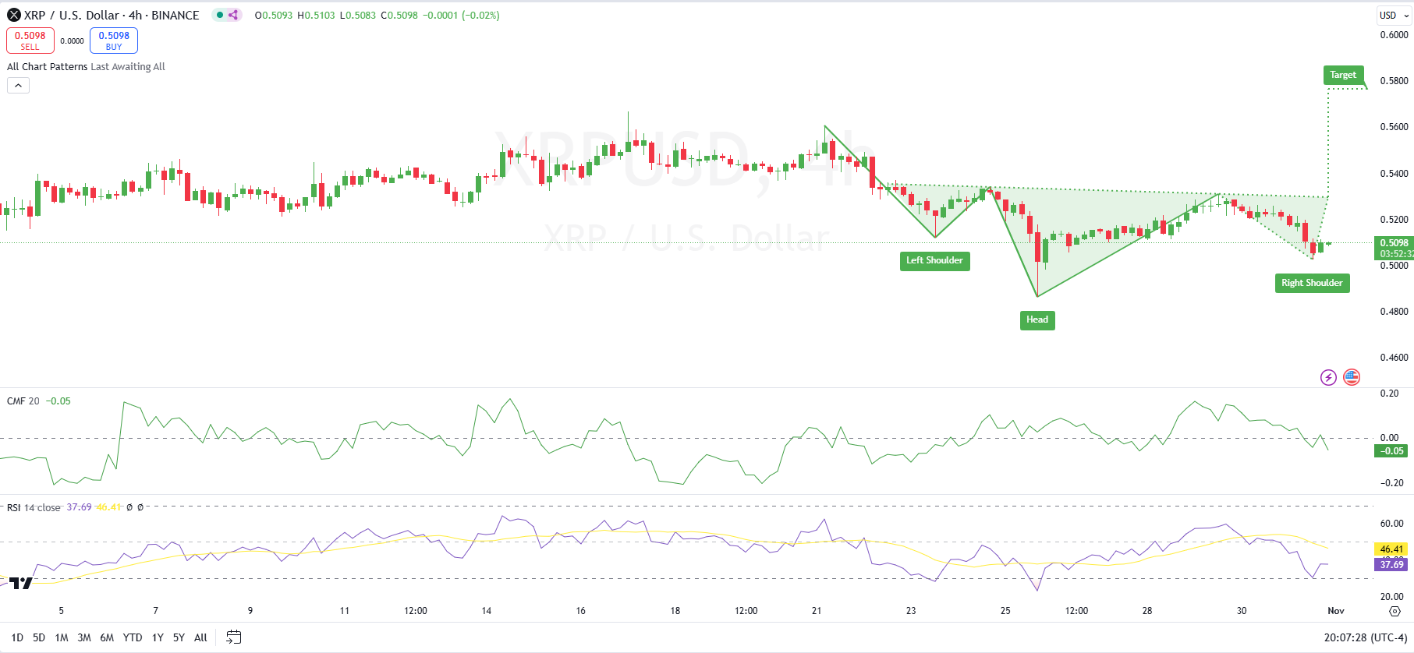Open the USD currency dropdown
The height and width of the screenshot is (653, 1414).
click(1394, 15)
